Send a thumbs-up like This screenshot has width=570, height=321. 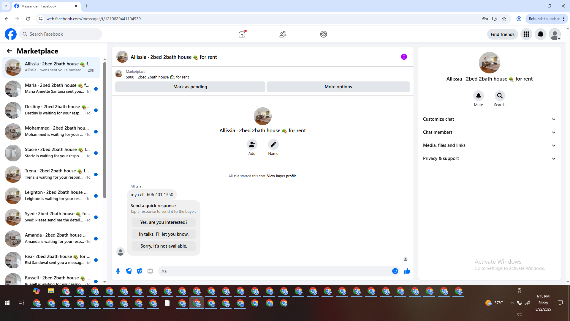(407, 271)
